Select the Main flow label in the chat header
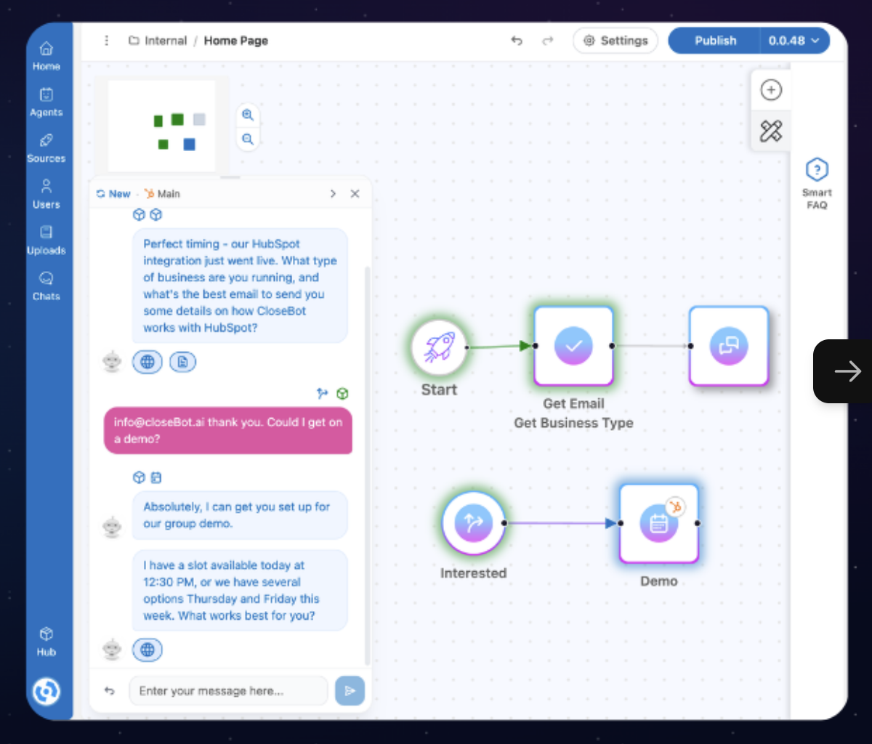872x744 pixels. tap(162, 194)
